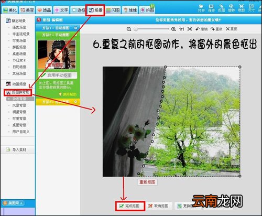
Task: Click the fit-to-window icon
Action: [x=190, y=29]
